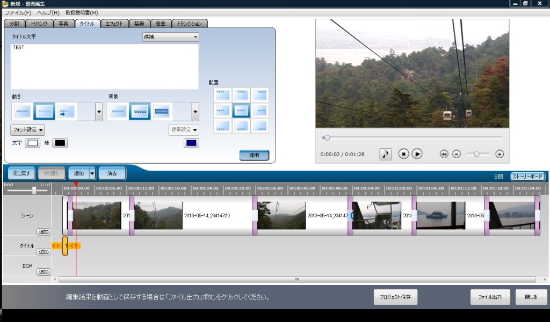The height and width of the screenshot is (322, 550).
Task: Click the ファイル出力 button
Action: [490, 297]
